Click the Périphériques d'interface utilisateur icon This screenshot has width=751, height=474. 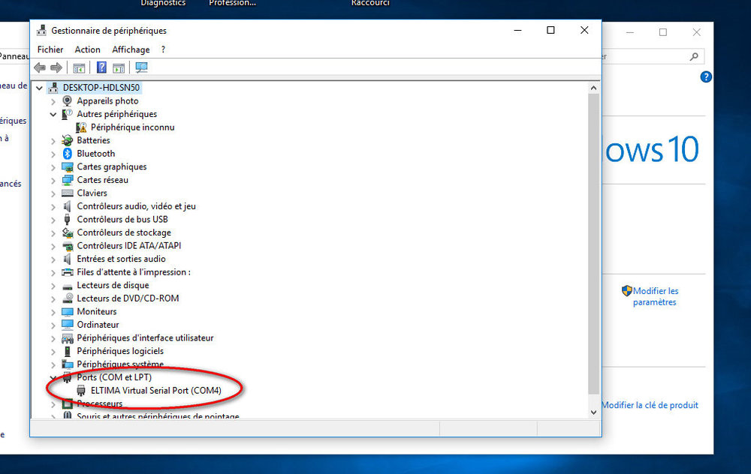pos(68,338)
